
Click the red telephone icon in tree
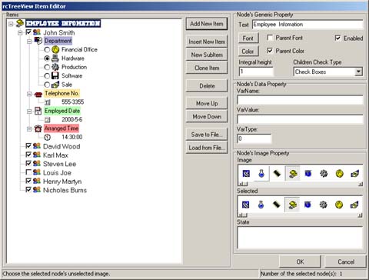click(x=38, y=94)
